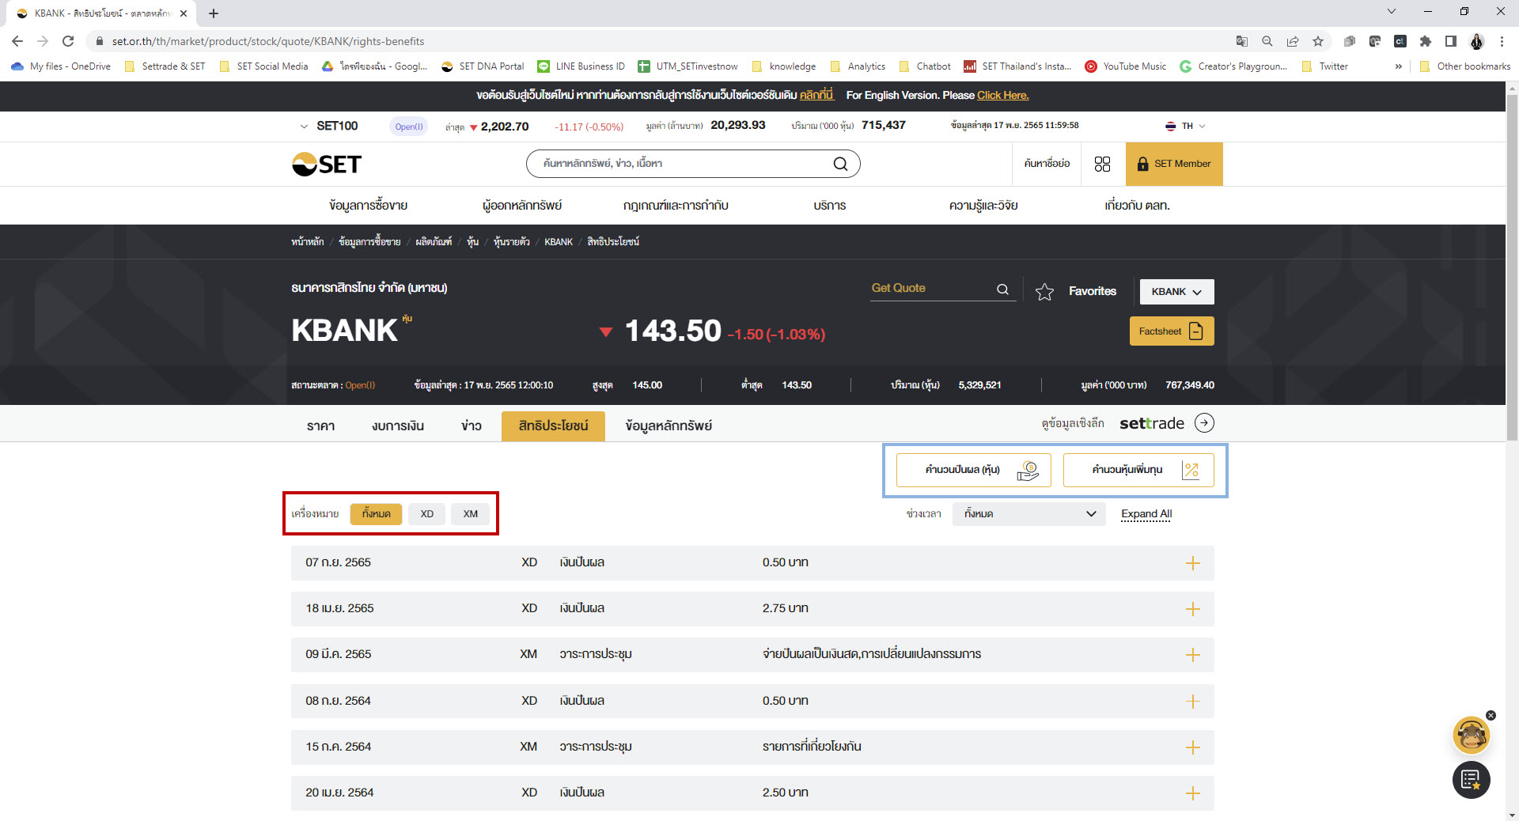Open the four-squares grid menu icon

pyautogui.click(x=1102, y=164)
